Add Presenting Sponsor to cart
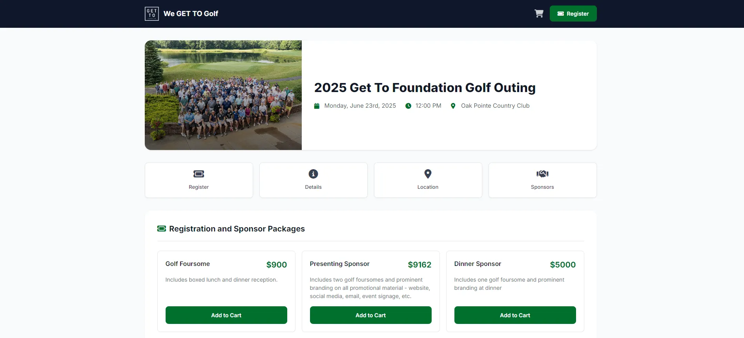Image resolution: width=744 pixels, height=338 pixels. coord(370,315)
